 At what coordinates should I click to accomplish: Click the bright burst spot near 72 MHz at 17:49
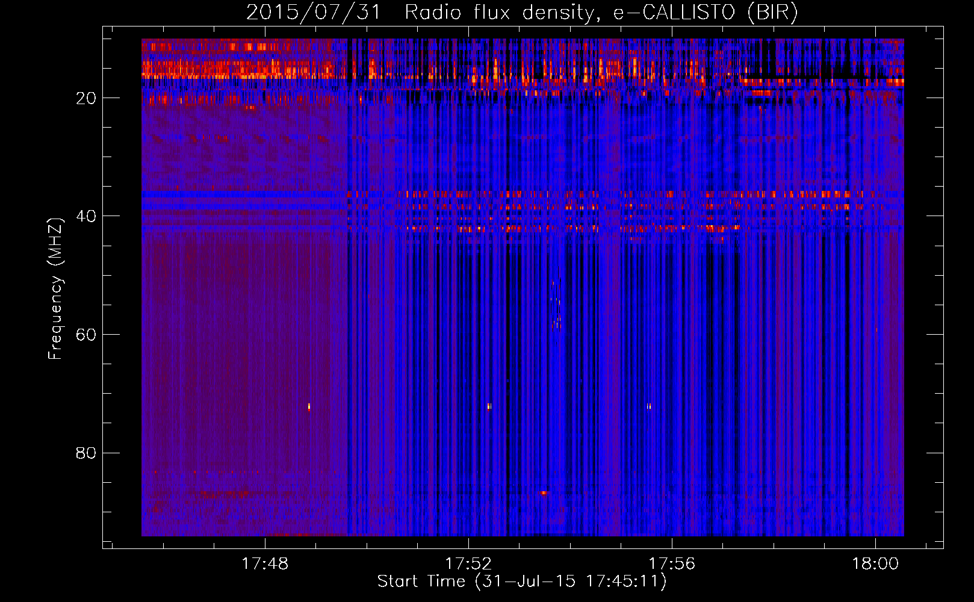click(309, 407)
